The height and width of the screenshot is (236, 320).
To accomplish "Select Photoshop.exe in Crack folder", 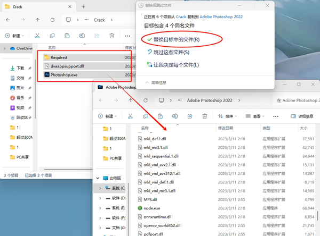I will click(x=87, y=75).
